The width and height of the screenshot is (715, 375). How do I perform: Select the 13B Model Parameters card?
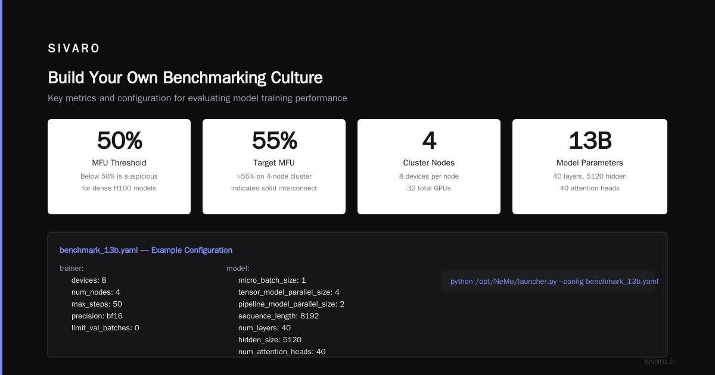tap(590, 167)
